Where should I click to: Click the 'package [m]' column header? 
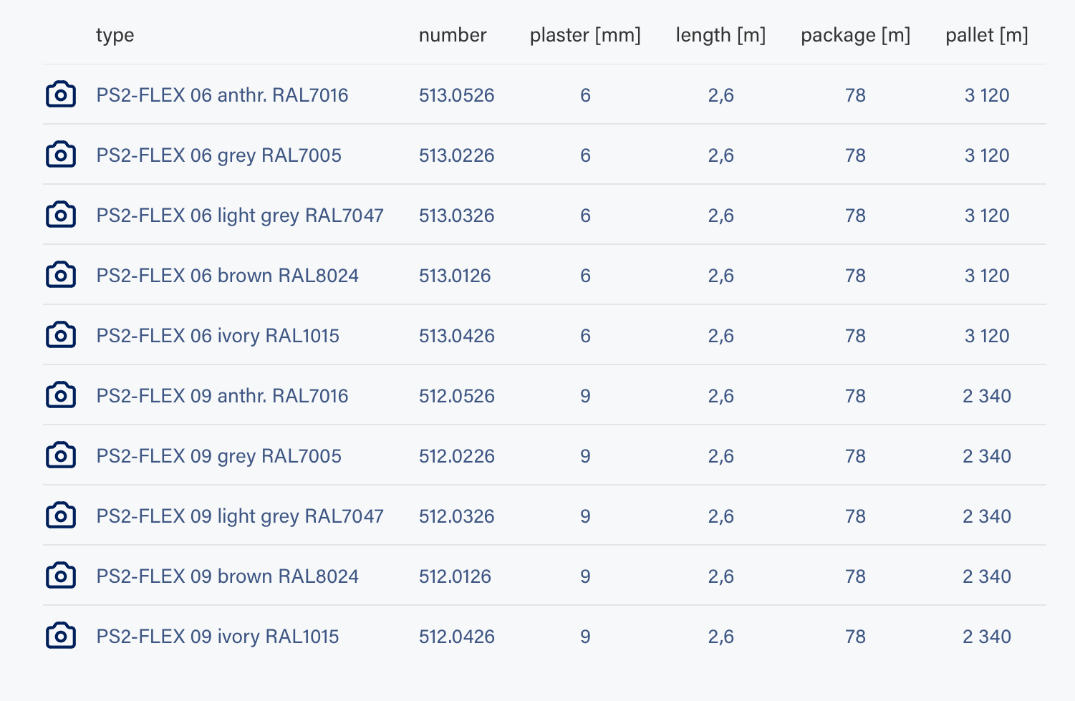click(x=855, y=35)
